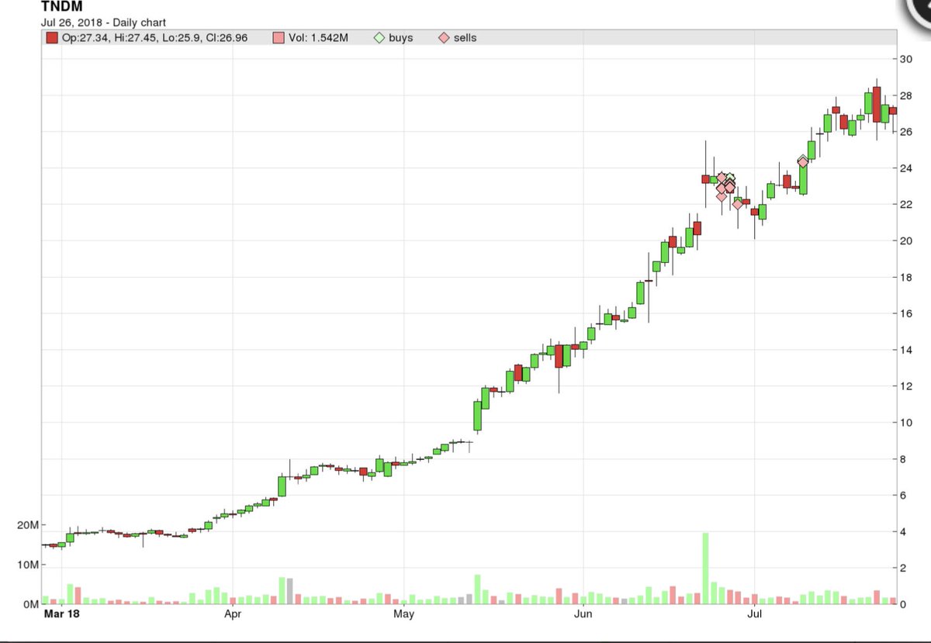Toggle the 'buys' legend label

pyautogui.click(x=401, y=37)
